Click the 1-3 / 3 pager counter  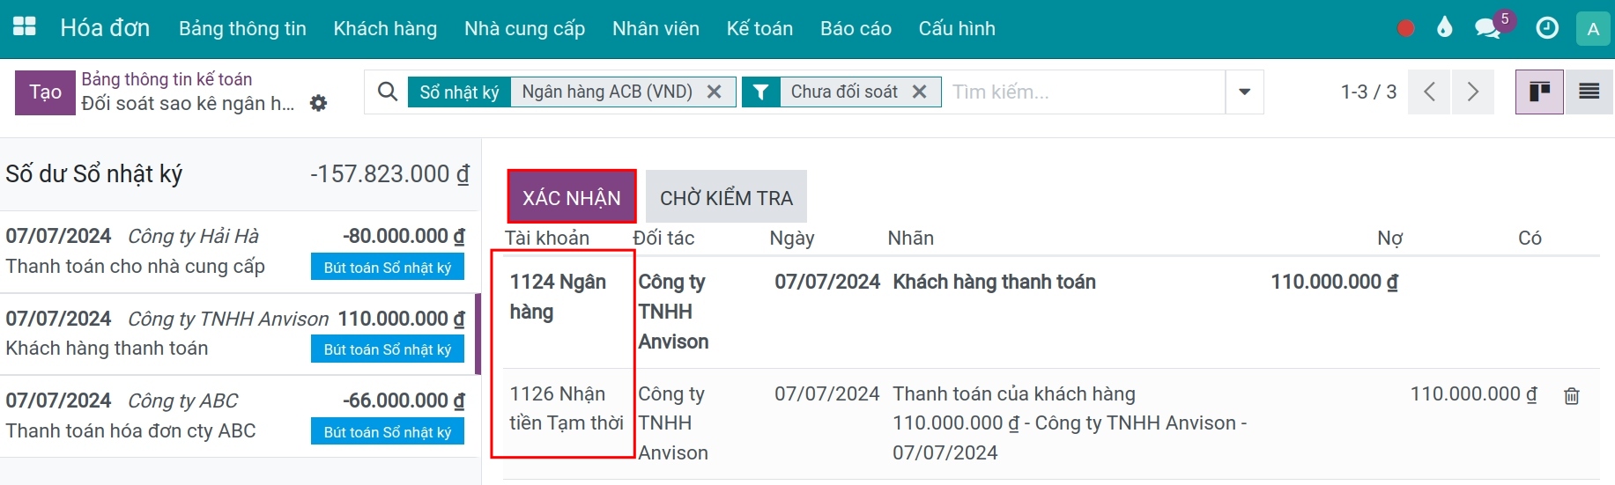[1368, 92]
